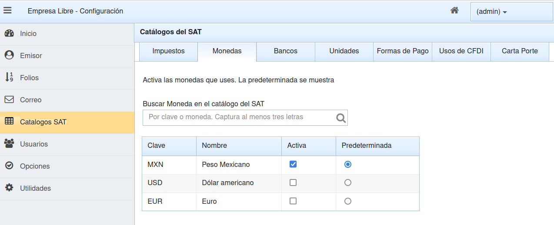Click the Utilidades gear icon
This screenshot has width=554, height=225.
[x=9, y=188]
